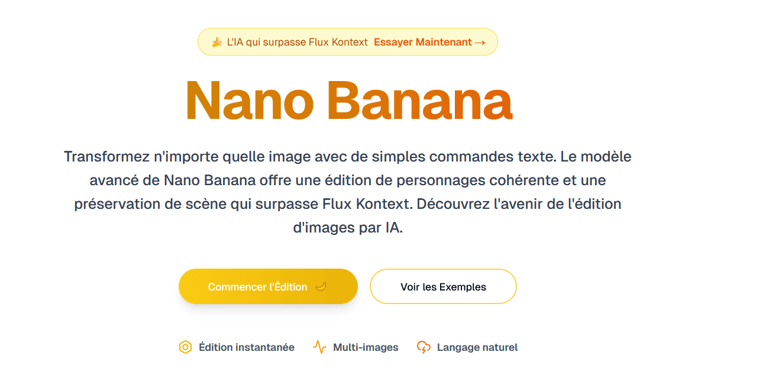Click the Nano Banana heading
Image resolution: width=766 pixels, height=368 pixels.
click(x=348, y=102)
